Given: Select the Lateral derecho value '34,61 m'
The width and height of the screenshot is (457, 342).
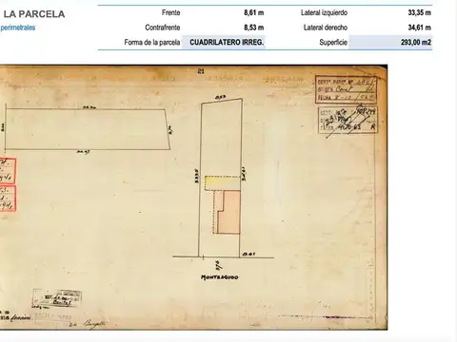Looking at the screenshot, I should click(x=420, y=28).
